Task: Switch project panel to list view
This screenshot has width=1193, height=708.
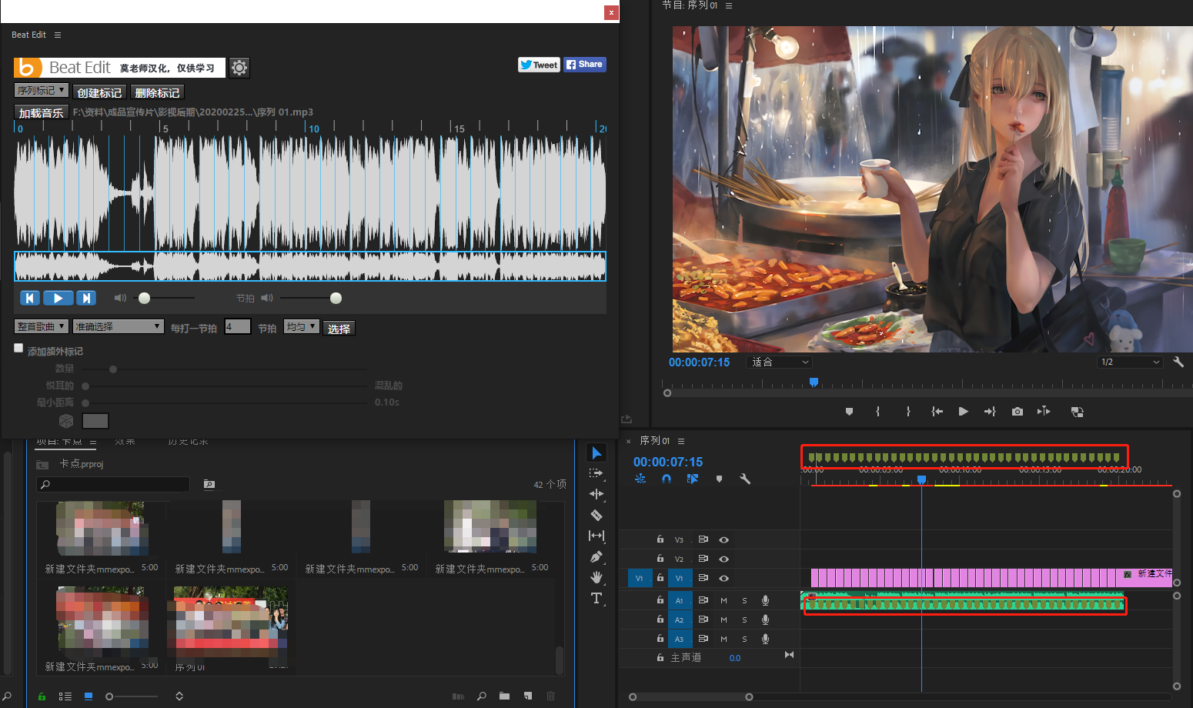Action: 65,696
